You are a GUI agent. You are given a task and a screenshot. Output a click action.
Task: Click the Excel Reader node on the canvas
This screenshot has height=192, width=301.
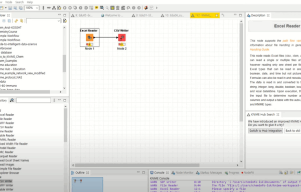(x=90, y=38)
